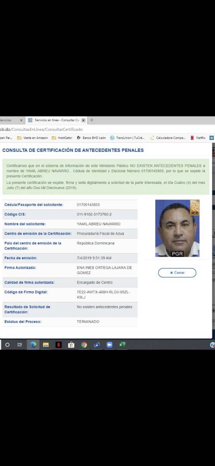Open Netflix app from taskbar
215x466 pixels.
click(x=58, y=344)
